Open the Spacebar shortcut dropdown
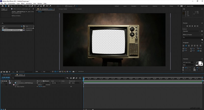204x110 pixels. coord(191,31)
